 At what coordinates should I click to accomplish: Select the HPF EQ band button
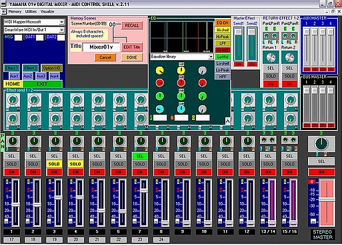tap(223, 77)
